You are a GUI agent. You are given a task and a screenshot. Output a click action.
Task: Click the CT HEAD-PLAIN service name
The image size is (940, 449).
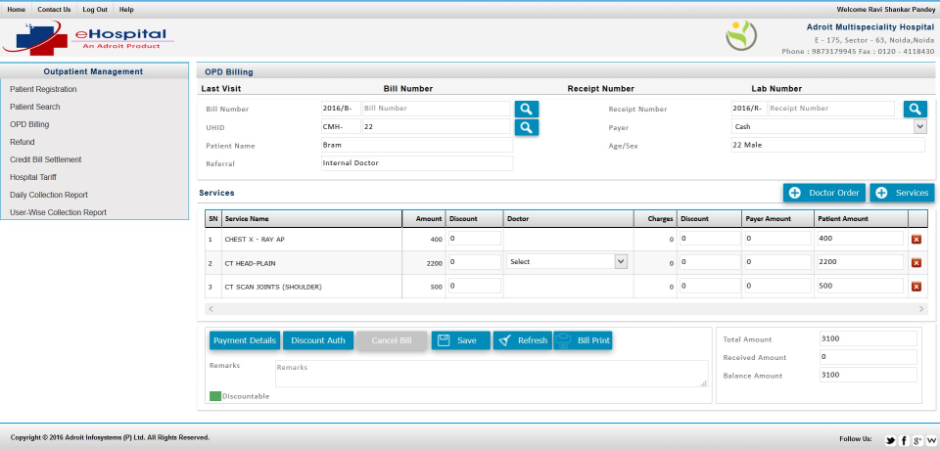(250, 263)
